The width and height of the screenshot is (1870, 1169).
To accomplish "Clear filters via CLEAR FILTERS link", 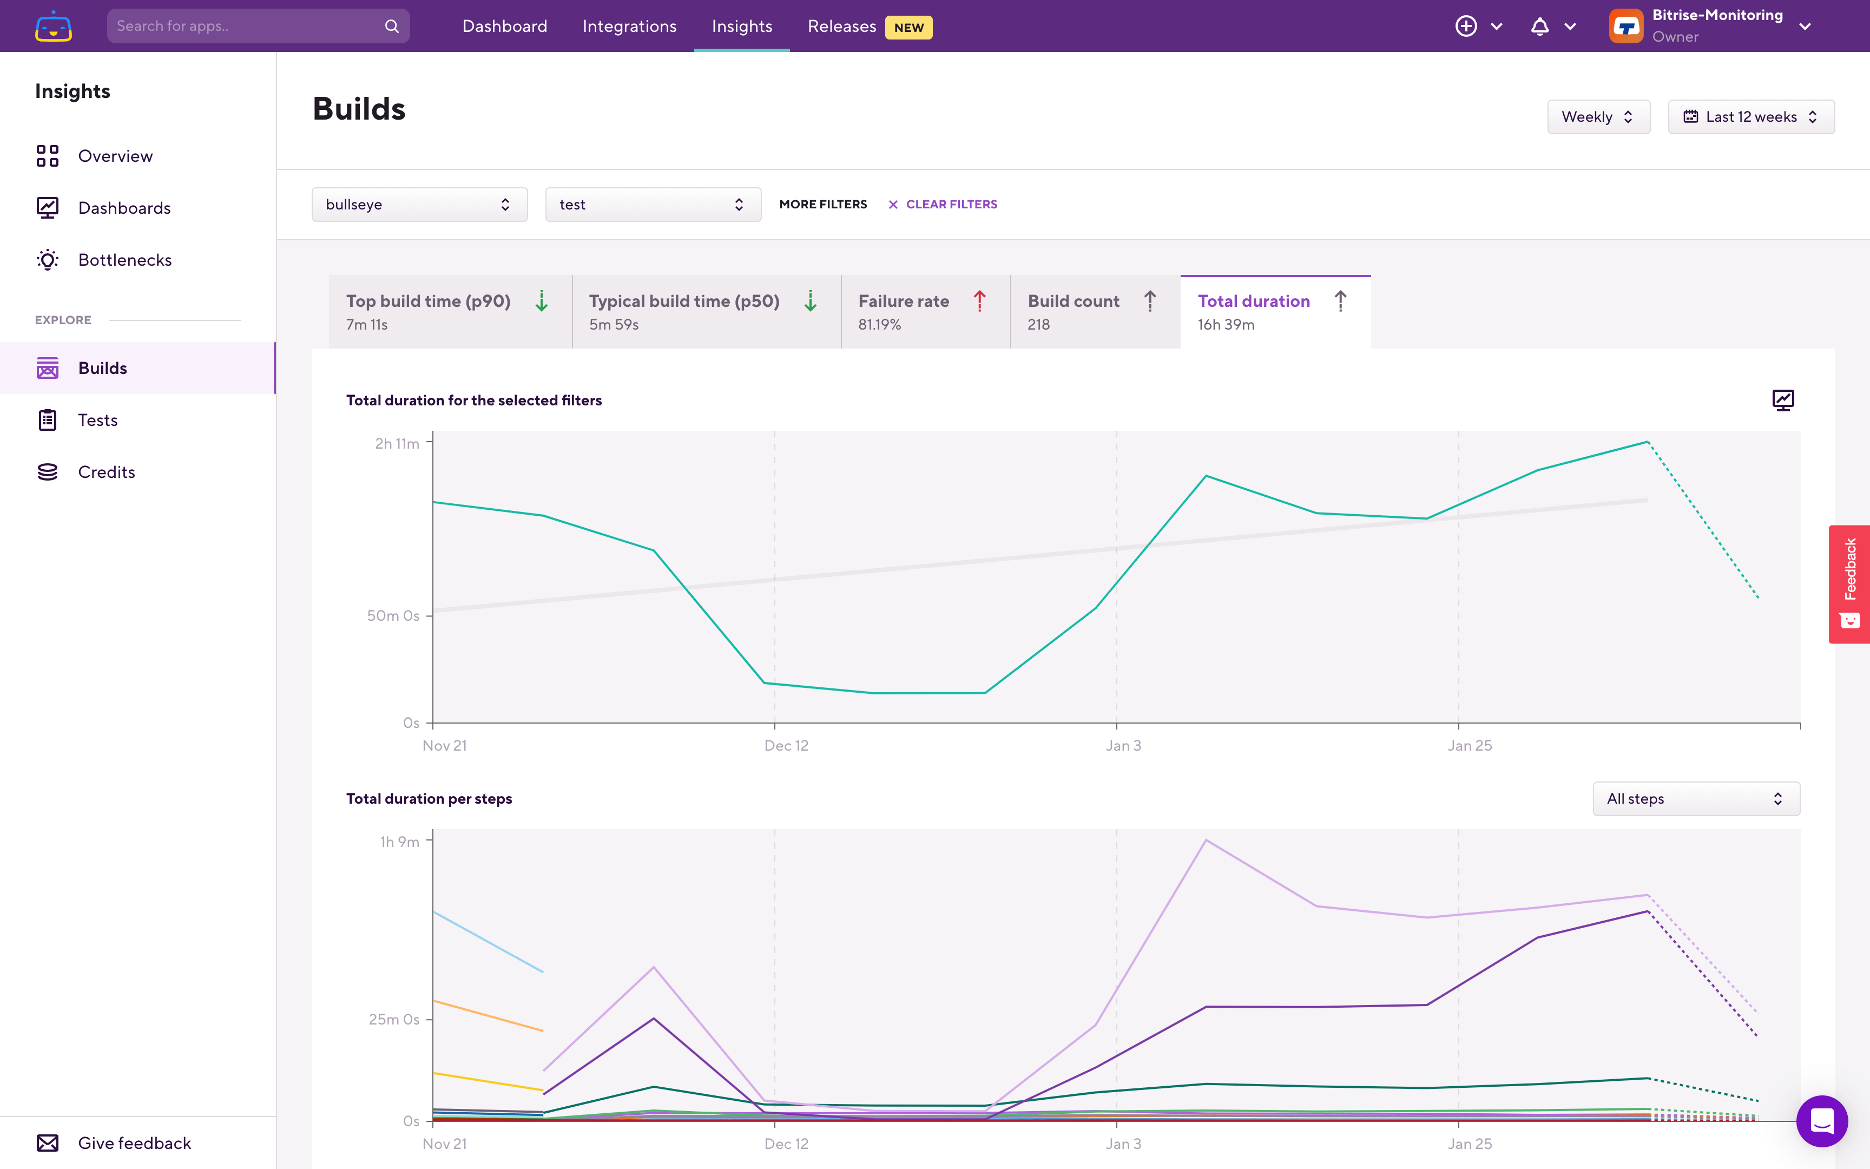I will click(943, 204).
